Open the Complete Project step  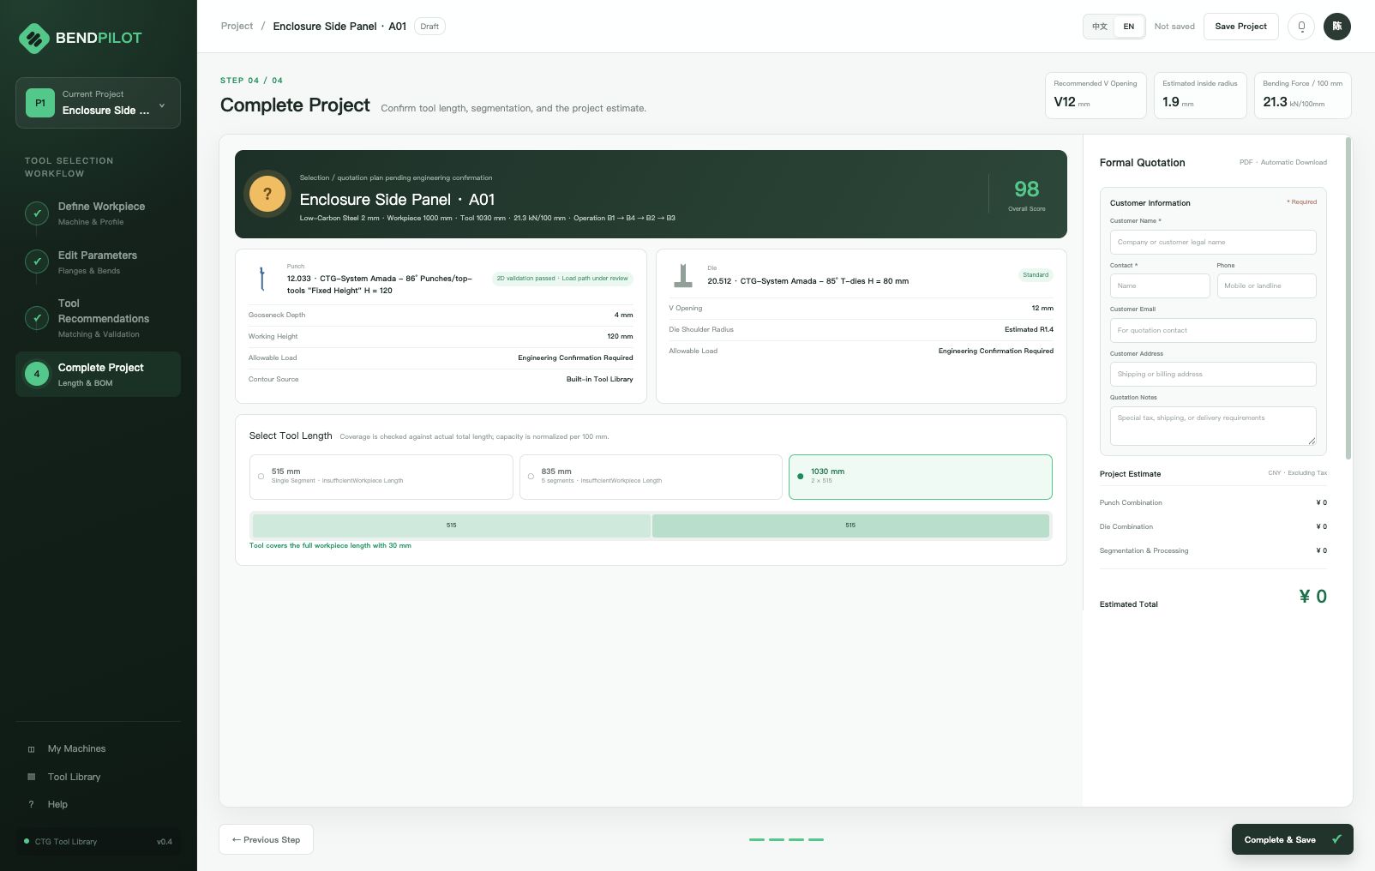(98, 375)
